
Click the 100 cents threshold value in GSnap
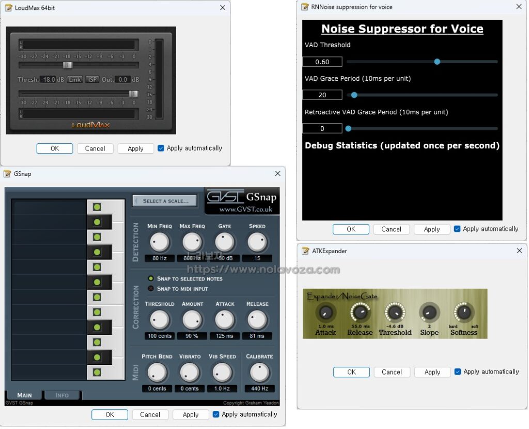[x=160, y=336]
